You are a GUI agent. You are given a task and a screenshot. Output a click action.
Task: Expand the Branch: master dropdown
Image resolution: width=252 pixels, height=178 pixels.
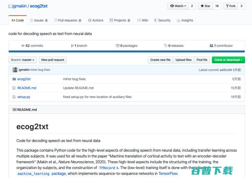pos(23,60)
